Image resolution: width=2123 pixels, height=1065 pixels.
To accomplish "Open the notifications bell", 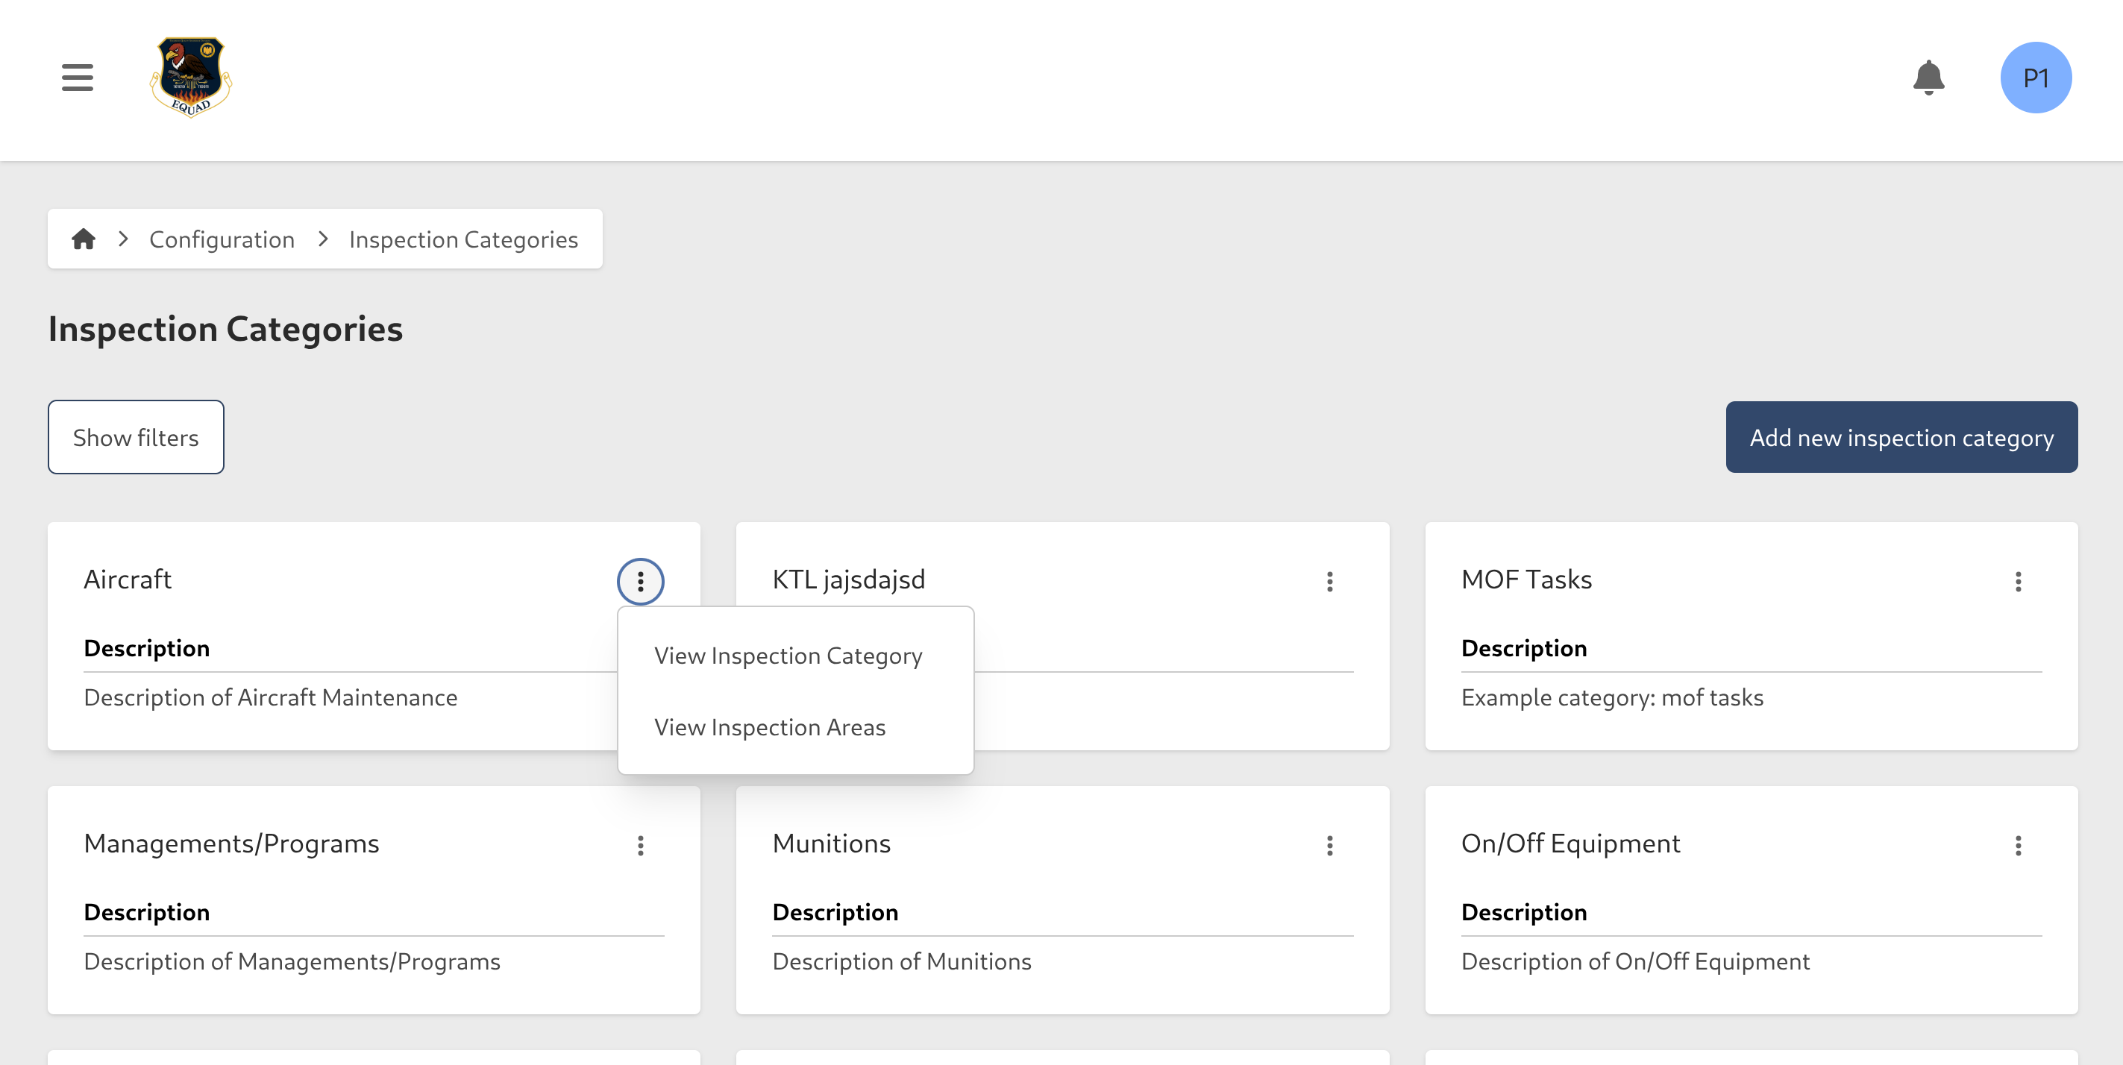I will click(x=1929, y=77).
